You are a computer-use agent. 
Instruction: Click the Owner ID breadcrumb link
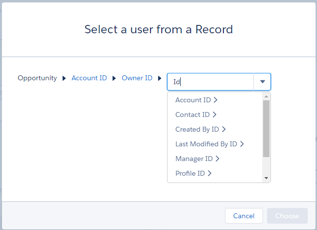(x=137, y=78)
